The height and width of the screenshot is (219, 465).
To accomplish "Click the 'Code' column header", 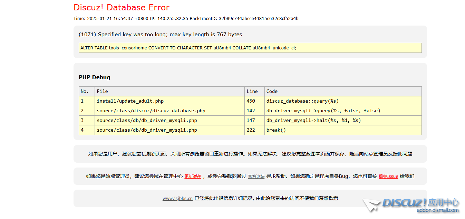I will pyautogui.click(x=343, y=91).
